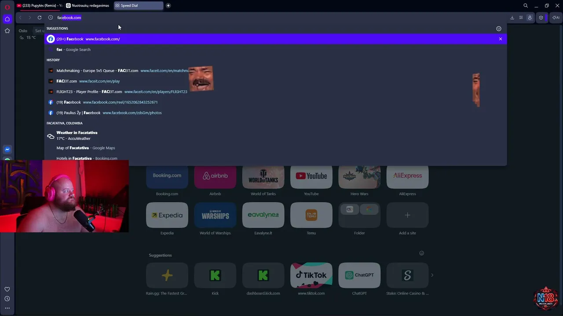
Task: Open the Stake Online Casino suggested tile
Action: (x=407, y=275)
